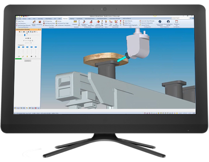The width and height of the screenshot is (209, 162).
Task: Launch Robot Integration icon
Action: click(x=160, y=23)
